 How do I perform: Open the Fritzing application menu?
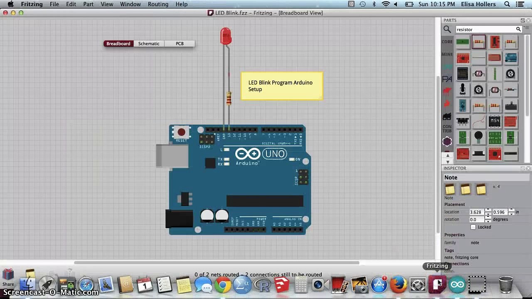(x=32, y=4)
